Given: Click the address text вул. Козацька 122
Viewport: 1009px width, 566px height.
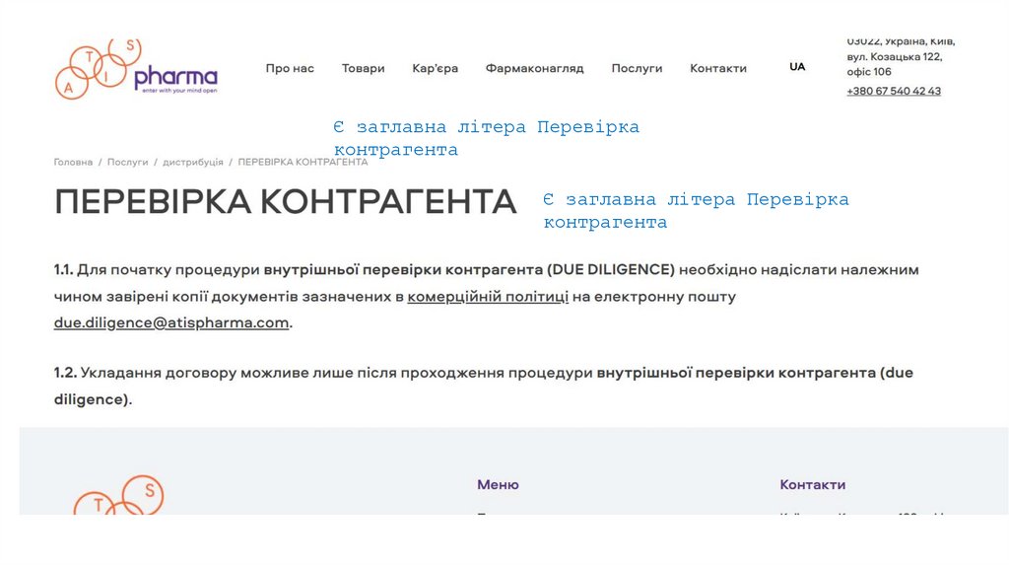Looking at the screenshot, I should [x=895, y=56].
